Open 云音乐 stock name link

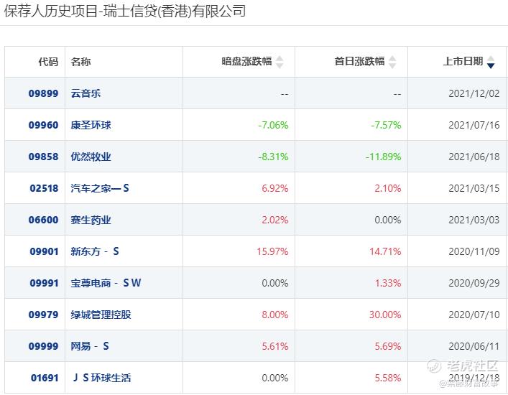click(86, 93)
